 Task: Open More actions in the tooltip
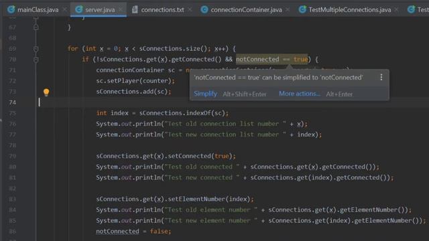[x=300, y=94]
